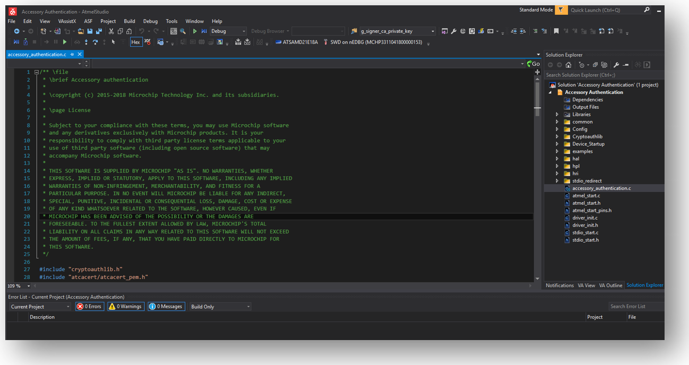Toggle Hex display mode
Viewport: 689px width, 365px height.
point(135,42)
